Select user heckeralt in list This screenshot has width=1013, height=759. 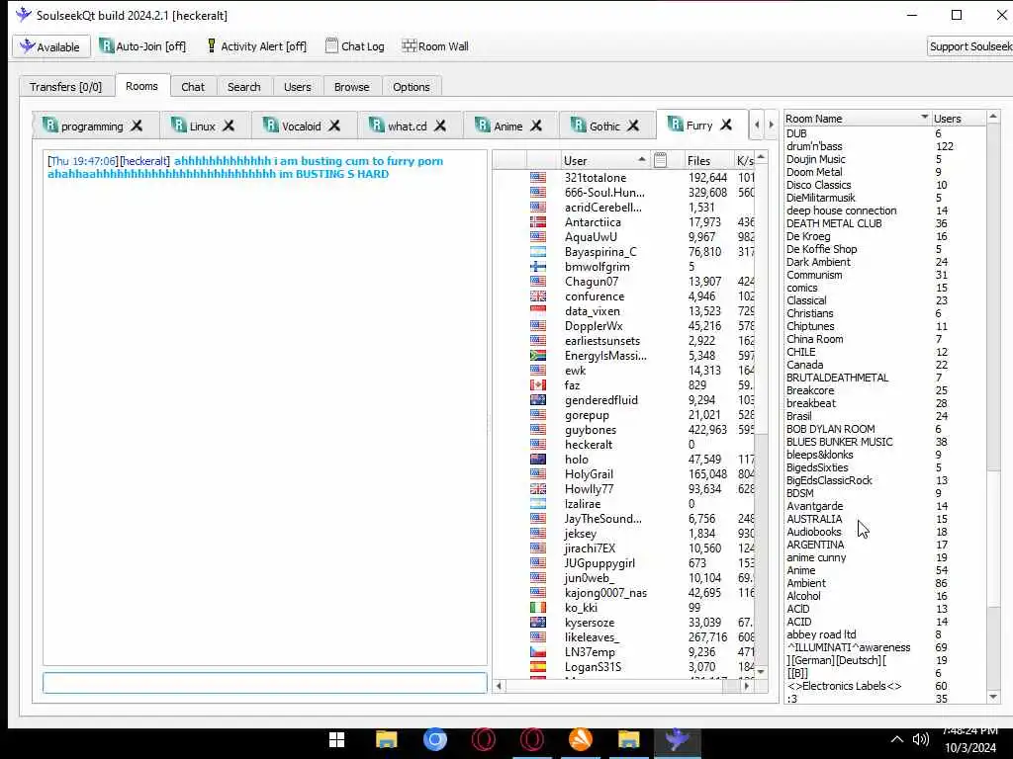589,445
